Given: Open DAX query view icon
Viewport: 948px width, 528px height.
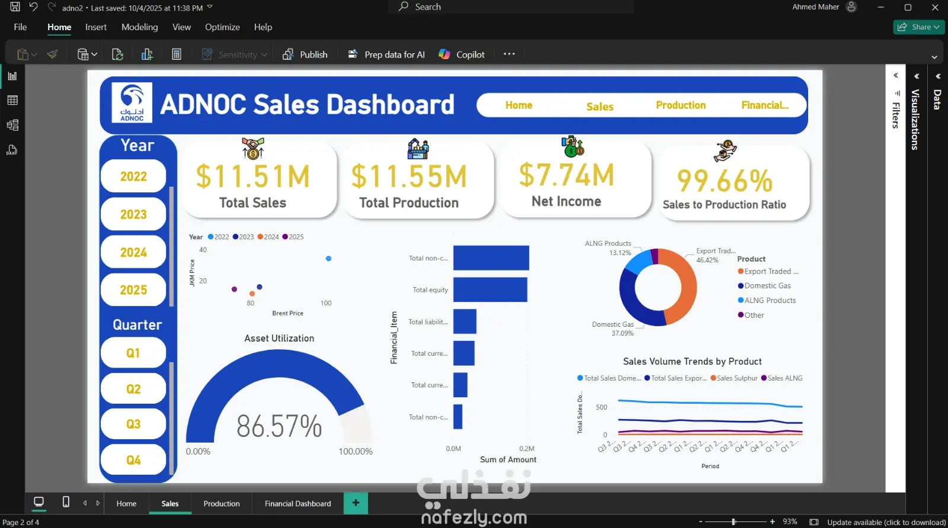Looking at the screenshot, I should pyautogui.click(x=12, y=150).
